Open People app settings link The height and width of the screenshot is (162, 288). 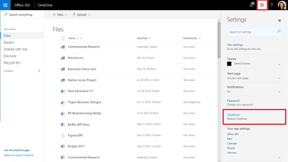(x=231, y=148)
